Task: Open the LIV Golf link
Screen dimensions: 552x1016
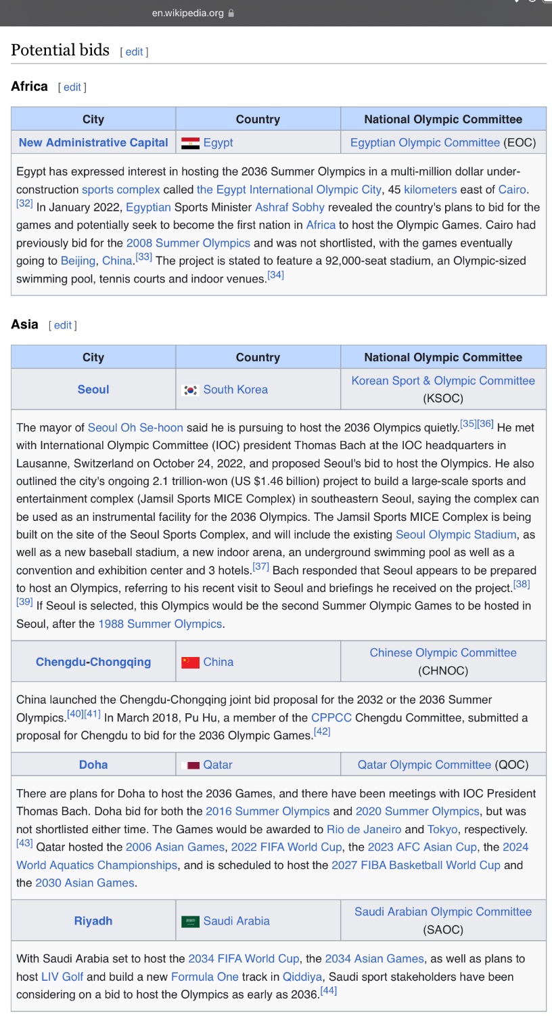Action: [62, 977]
